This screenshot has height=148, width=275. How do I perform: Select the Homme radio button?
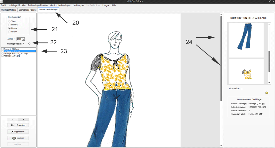(x=9, y=25)
